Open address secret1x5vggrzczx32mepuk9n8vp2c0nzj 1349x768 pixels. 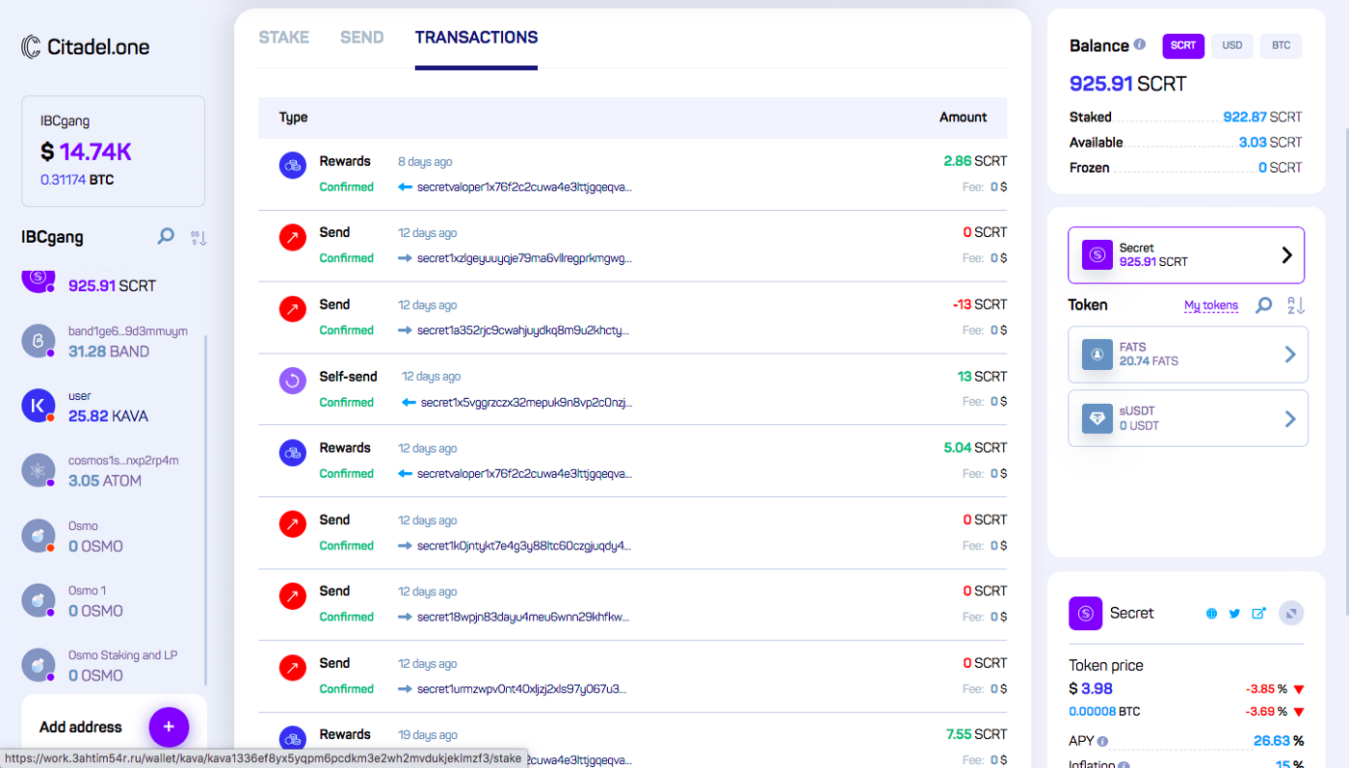526,402
